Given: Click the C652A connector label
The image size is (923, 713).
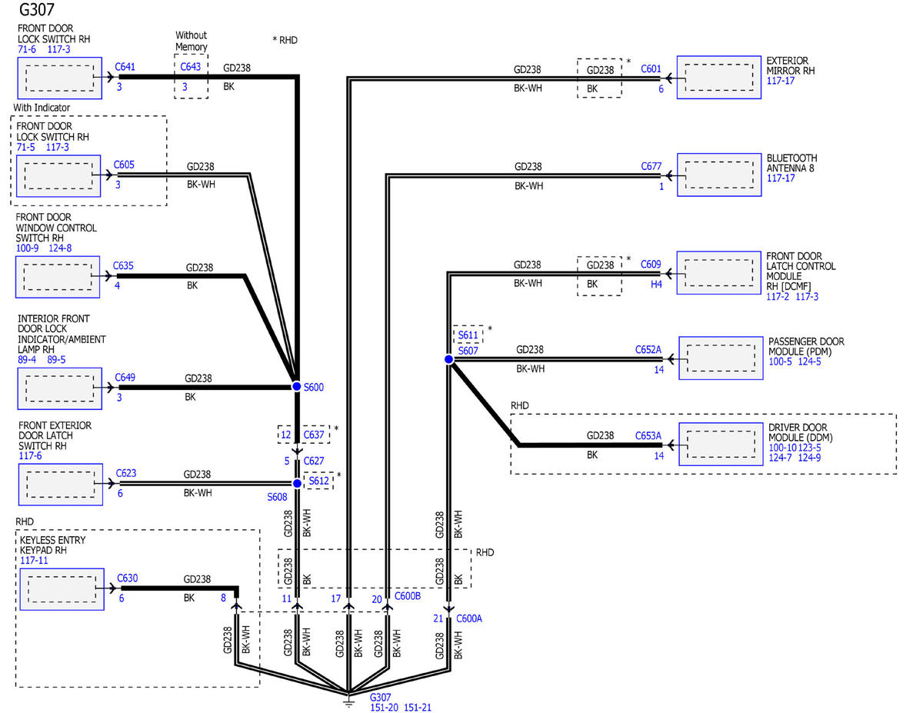Looking at the screenshot, I should pyautogui.click(x=648, y=349).
